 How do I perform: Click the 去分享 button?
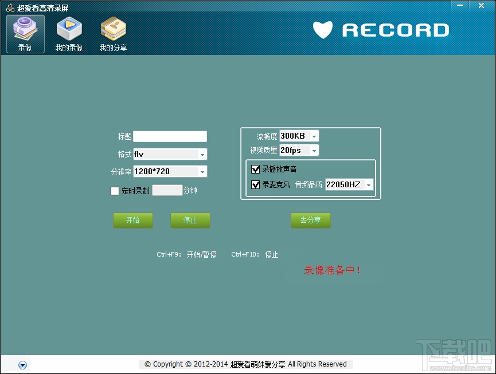311,220
